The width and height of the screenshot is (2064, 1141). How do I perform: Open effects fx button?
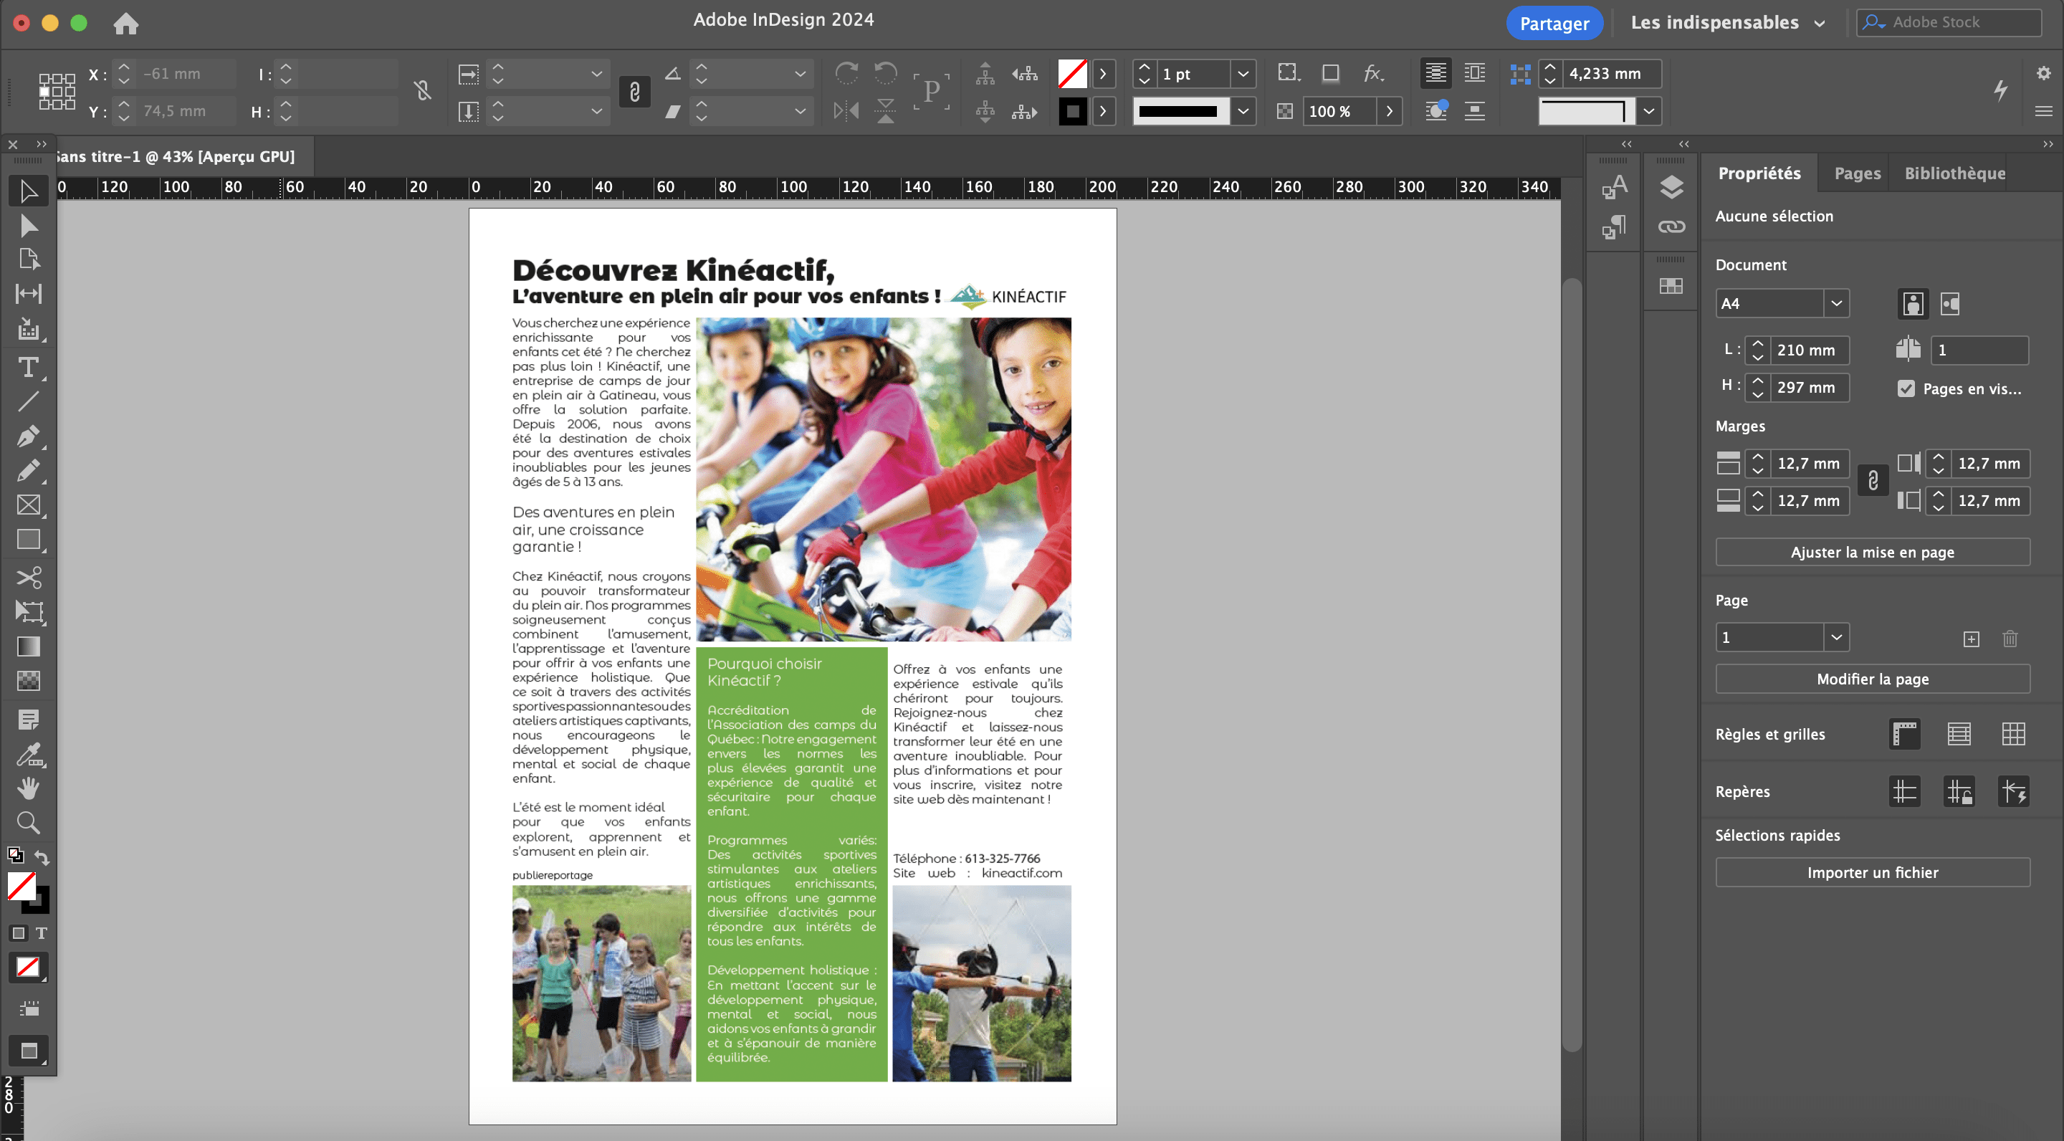(1373, 73)
